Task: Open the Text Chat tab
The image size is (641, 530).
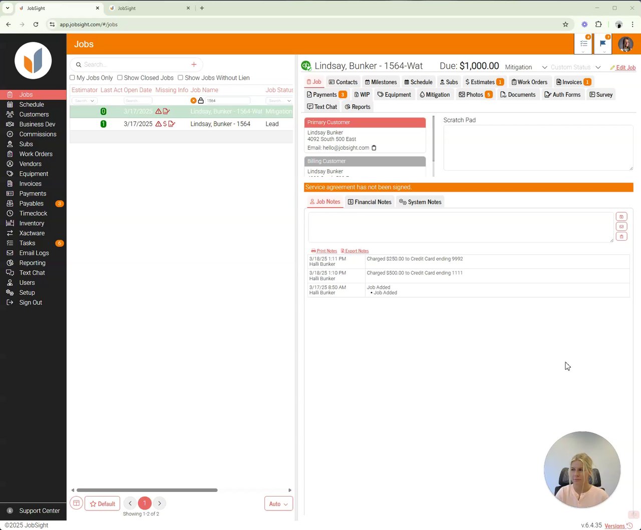Action: (322, 107)
